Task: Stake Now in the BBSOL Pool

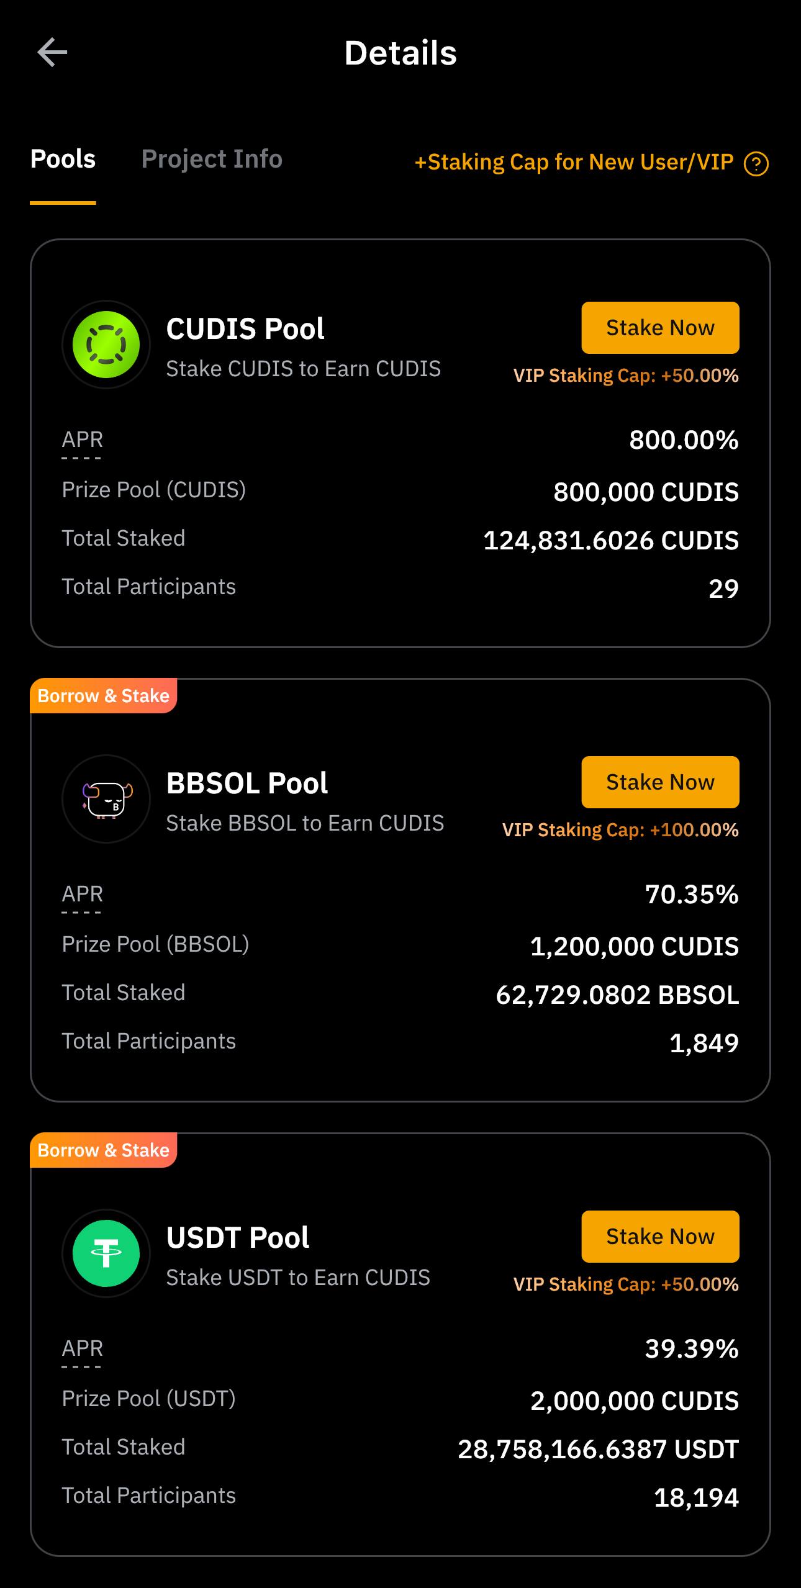Action: pyautogui.click(x=660, y=782)
